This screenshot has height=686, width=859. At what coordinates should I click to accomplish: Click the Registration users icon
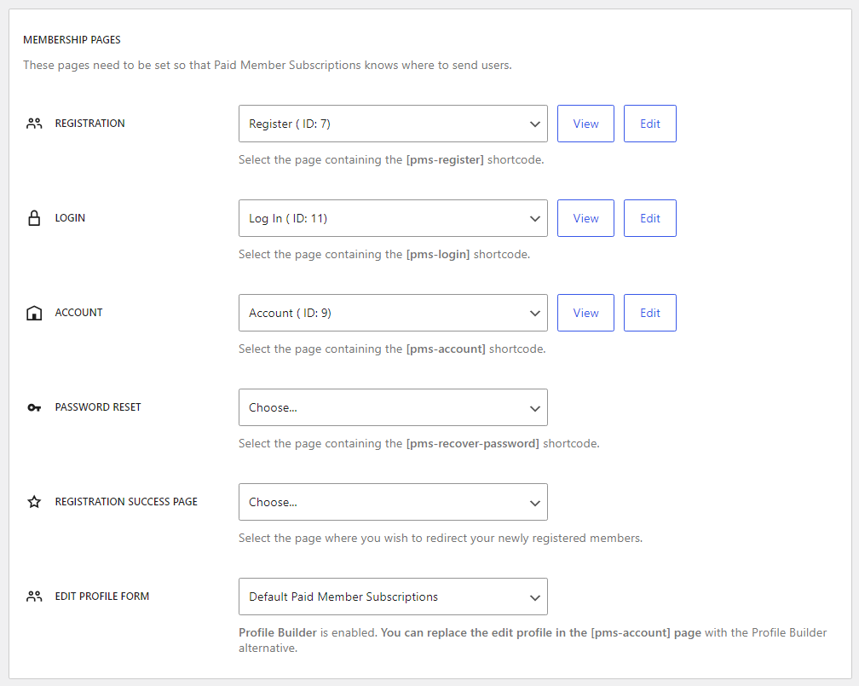[x=34, y=124]
